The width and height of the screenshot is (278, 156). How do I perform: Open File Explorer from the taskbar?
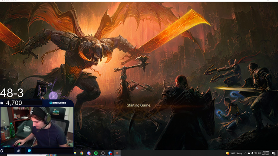[75, 153]
